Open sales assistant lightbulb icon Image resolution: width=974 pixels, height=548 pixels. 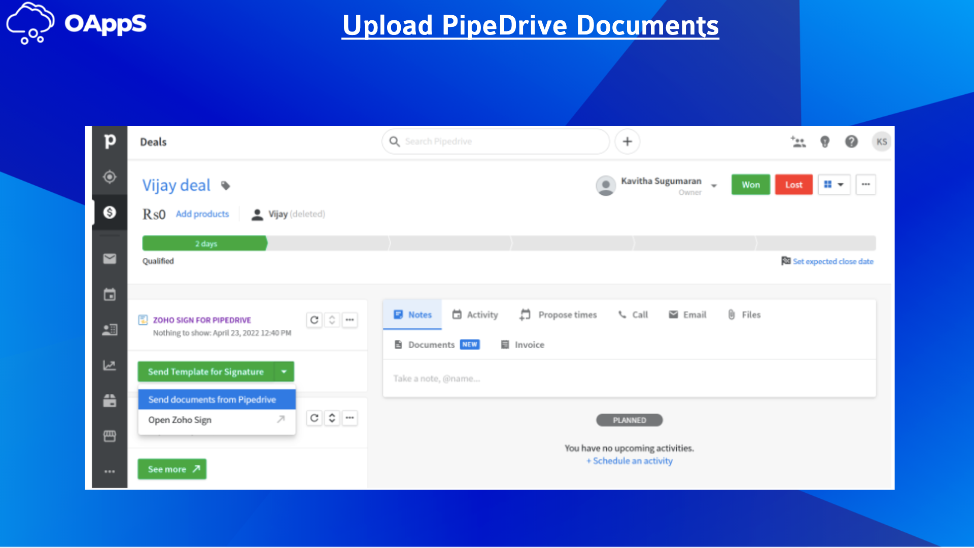click(825, 142)
